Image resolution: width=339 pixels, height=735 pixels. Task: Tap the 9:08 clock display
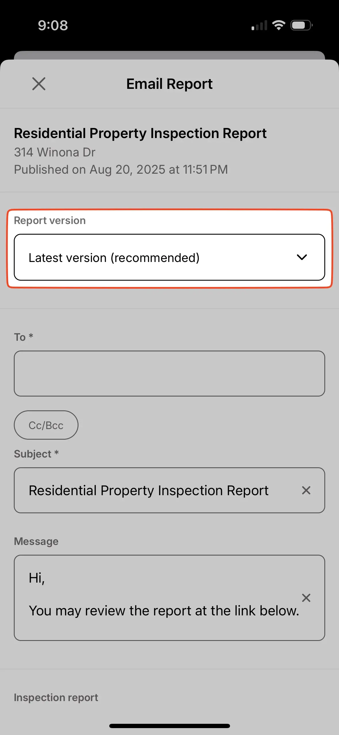click(53, 25)
